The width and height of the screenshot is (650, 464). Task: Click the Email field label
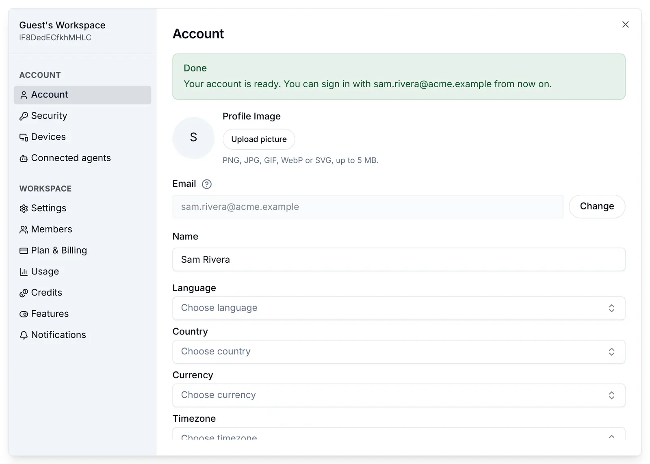pos(184,184)
